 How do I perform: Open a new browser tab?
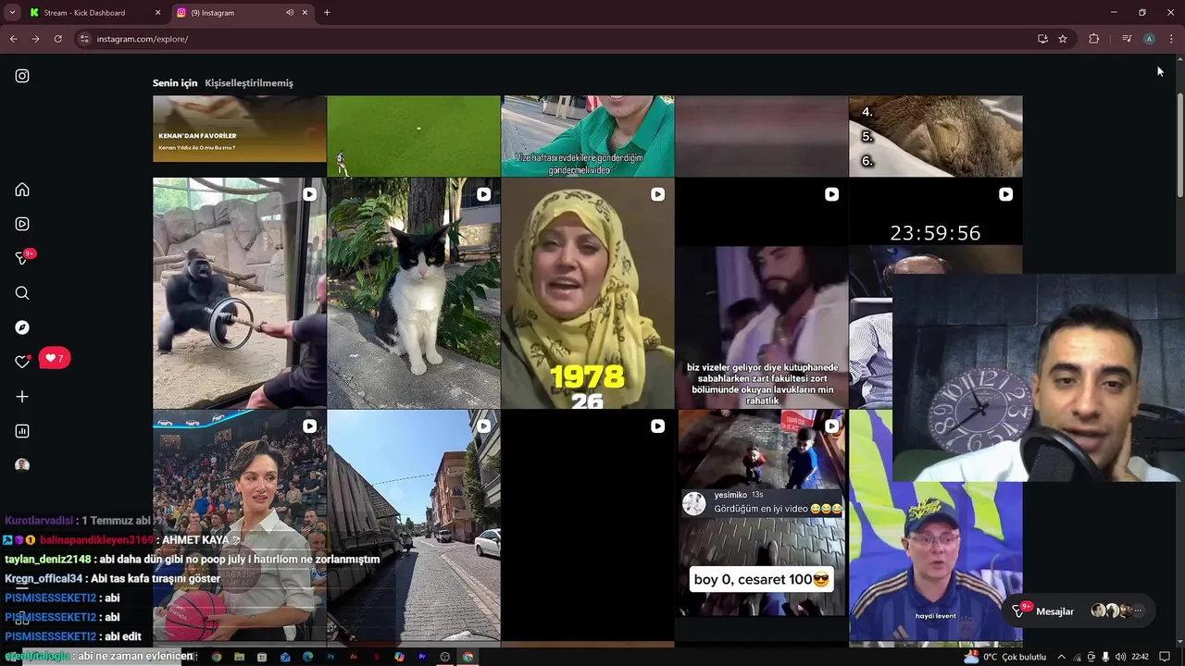click(327, 13)
